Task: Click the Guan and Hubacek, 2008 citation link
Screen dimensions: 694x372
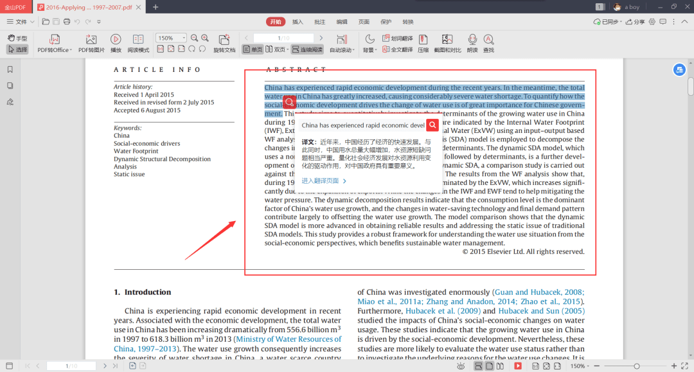Action: pos(538,292)
